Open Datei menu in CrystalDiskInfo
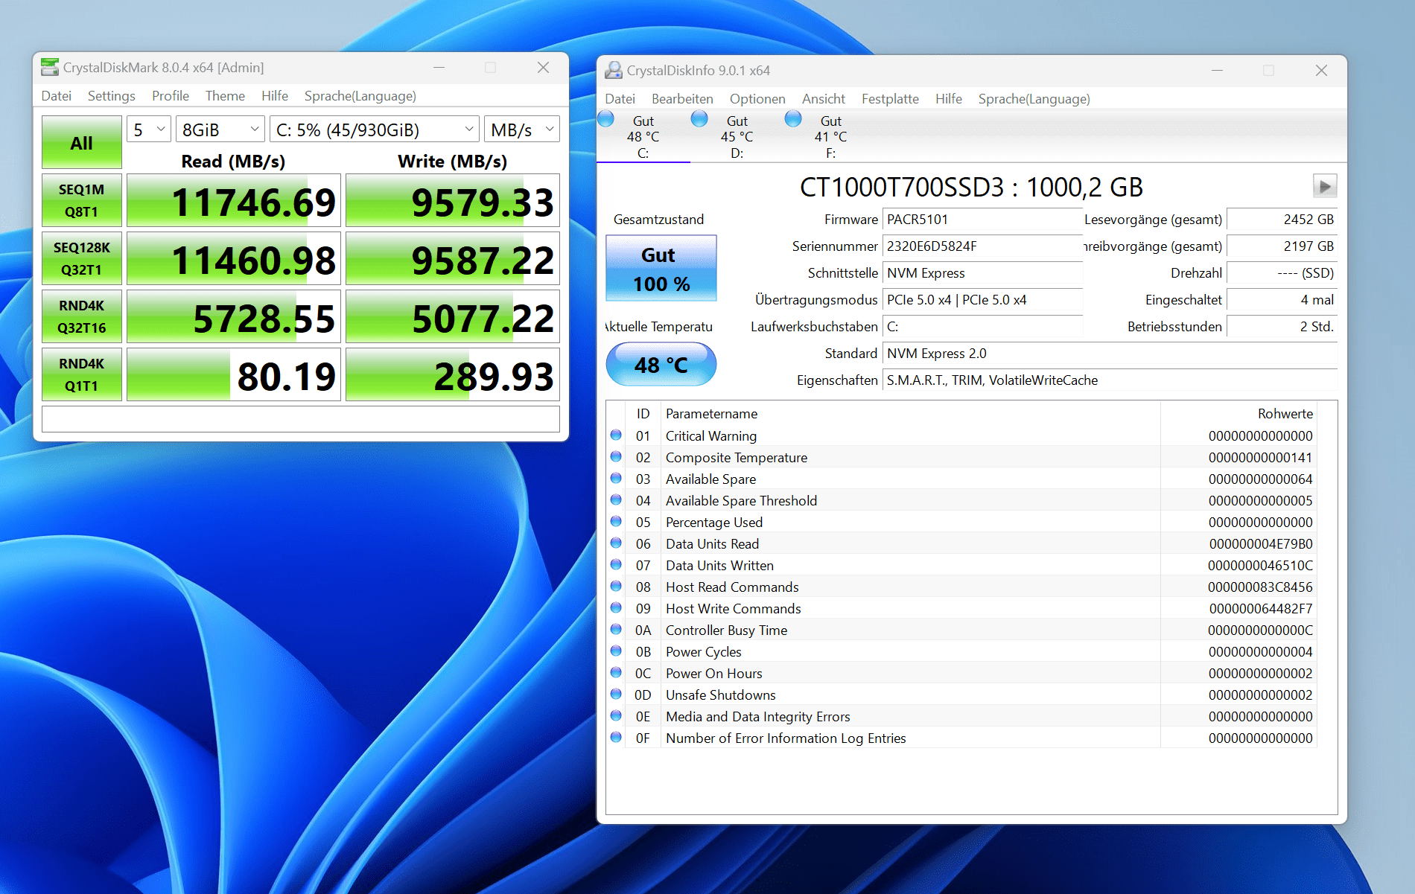This screenshot has height=894, width=1415. pyautogui.click(x=620, y=99)
